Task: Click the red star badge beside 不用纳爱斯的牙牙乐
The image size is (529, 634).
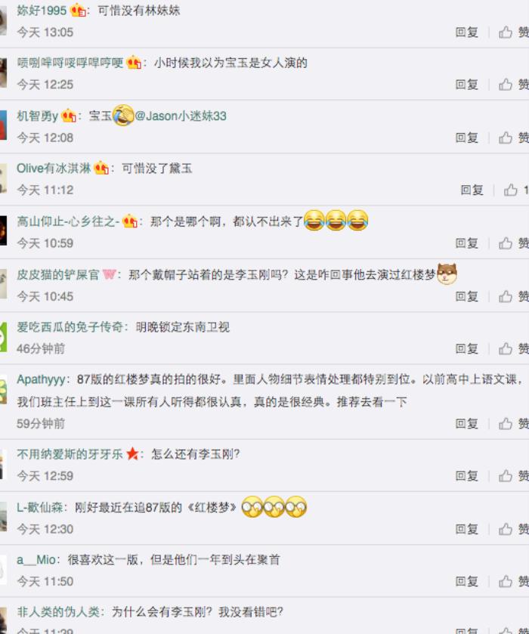Action: [x=132, y=453]
